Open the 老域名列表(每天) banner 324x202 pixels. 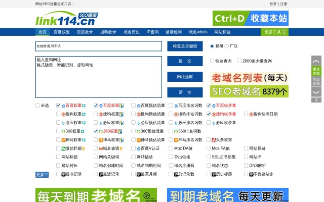[x=249, y=78]
